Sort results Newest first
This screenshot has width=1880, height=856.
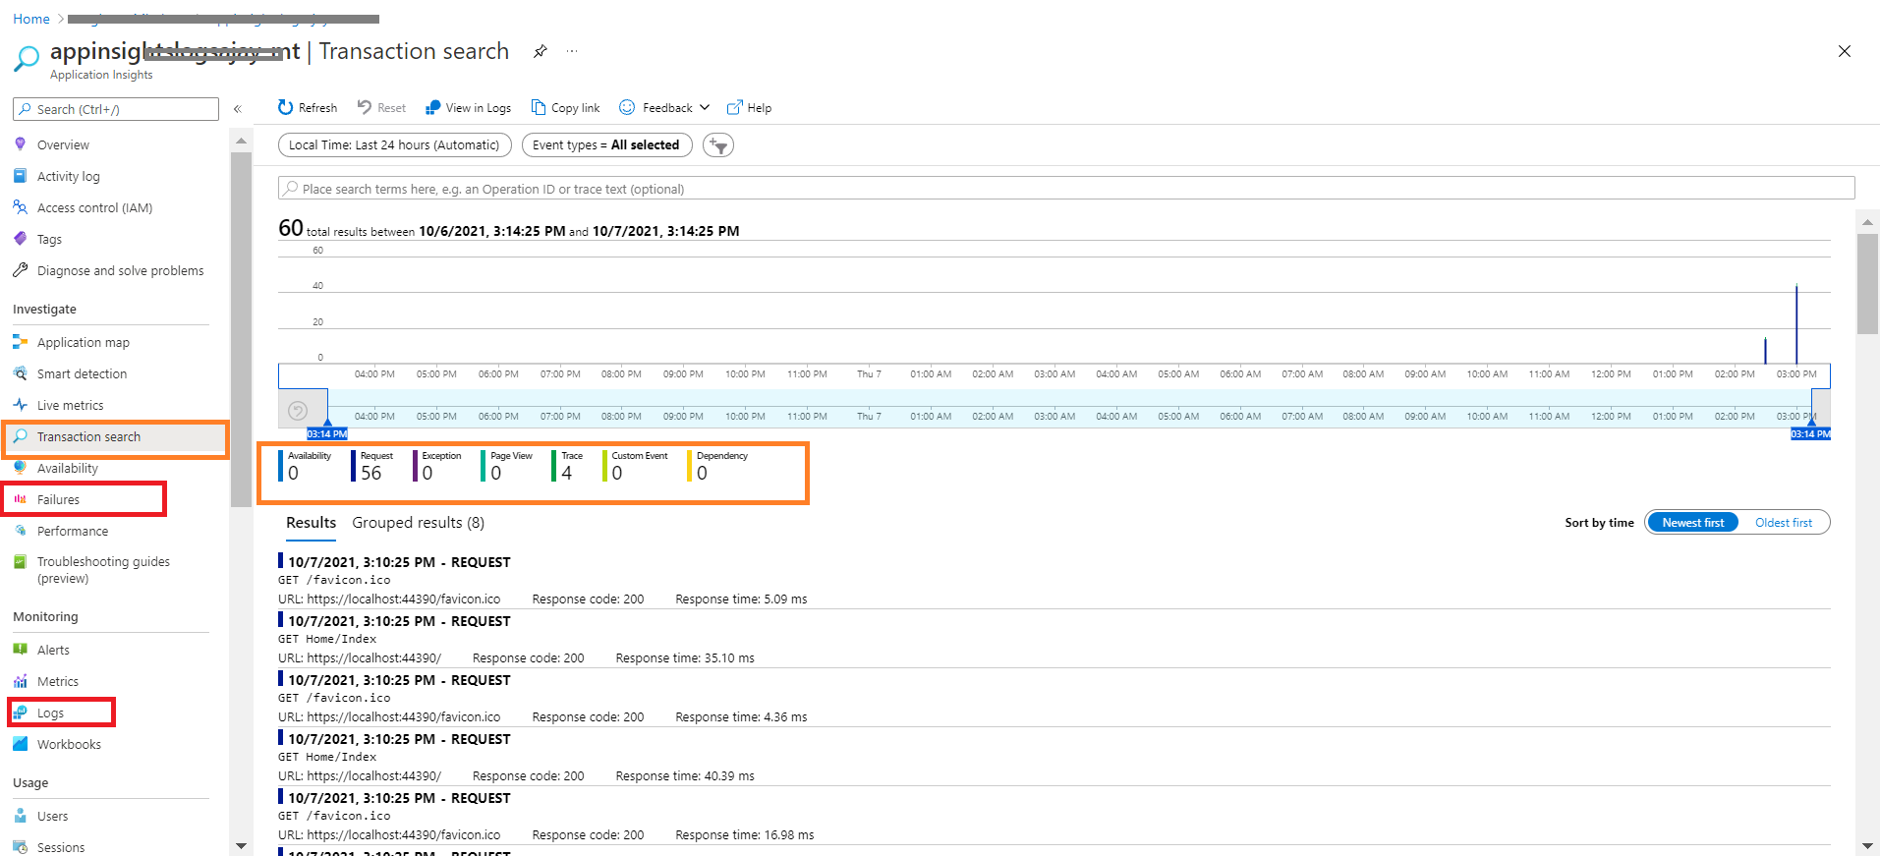click(x=1692, y=523)
